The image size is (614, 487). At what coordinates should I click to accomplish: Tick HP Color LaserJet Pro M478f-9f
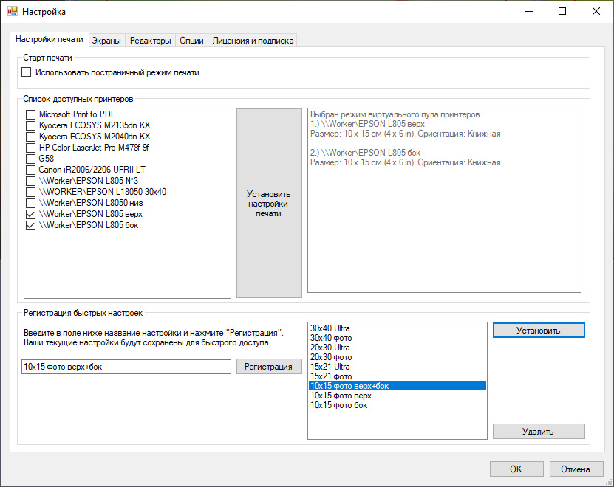(x=30, y=148)
